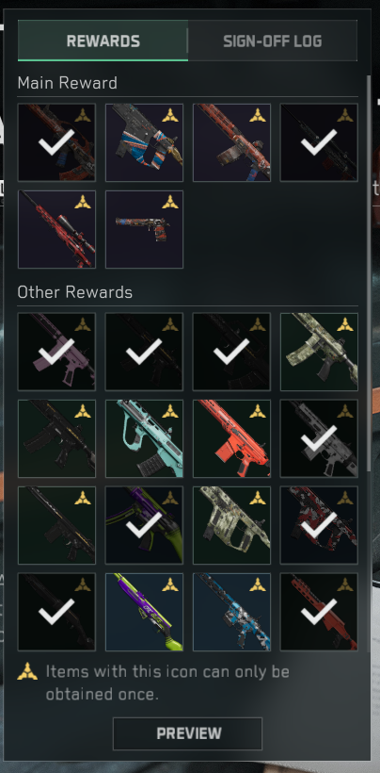380x773 pixels.
Task: Select the red sniper rifle main reward
Action: coord(57,229)
